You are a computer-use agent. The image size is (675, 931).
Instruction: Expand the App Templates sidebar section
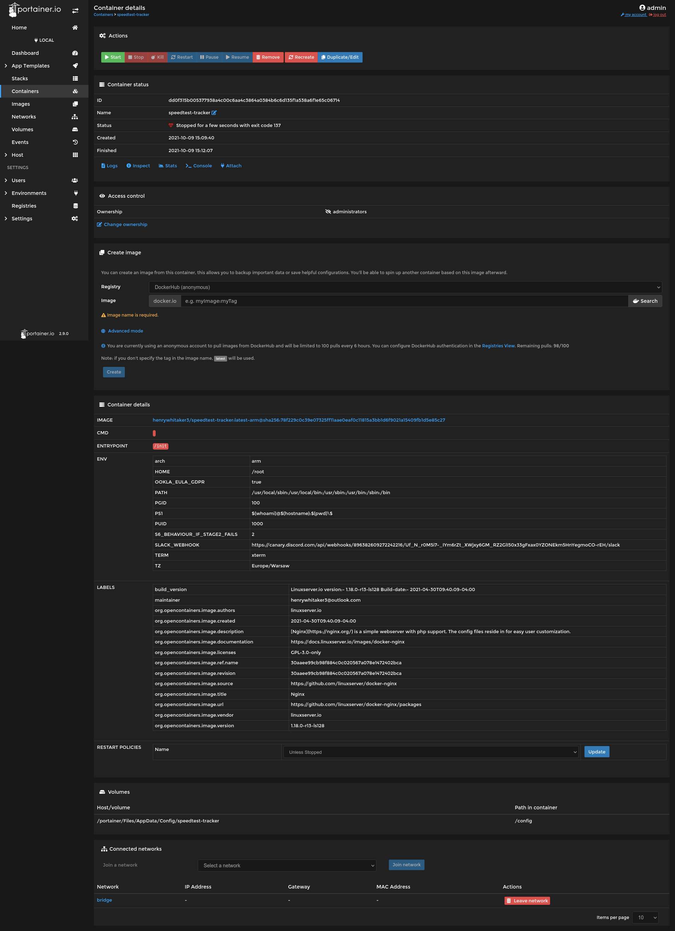(6, 66)
